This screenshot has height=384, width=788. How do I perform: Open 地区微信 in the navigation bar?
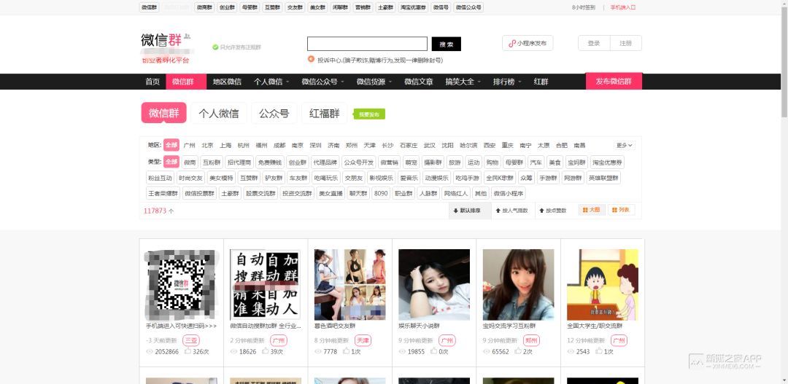(227, 82)
